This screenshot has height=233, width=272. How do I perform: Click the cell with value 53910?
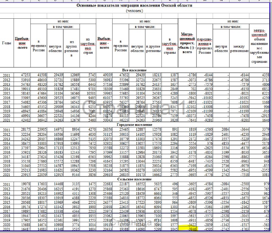(x=22, y=80)
